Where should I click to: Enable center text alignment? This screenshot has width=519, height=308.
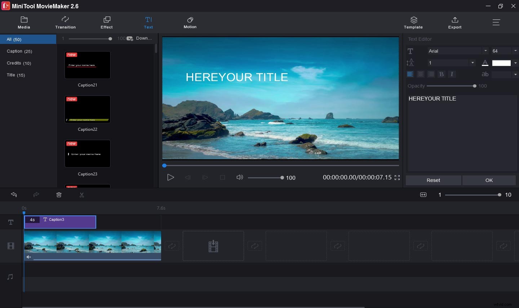point(421,74)
